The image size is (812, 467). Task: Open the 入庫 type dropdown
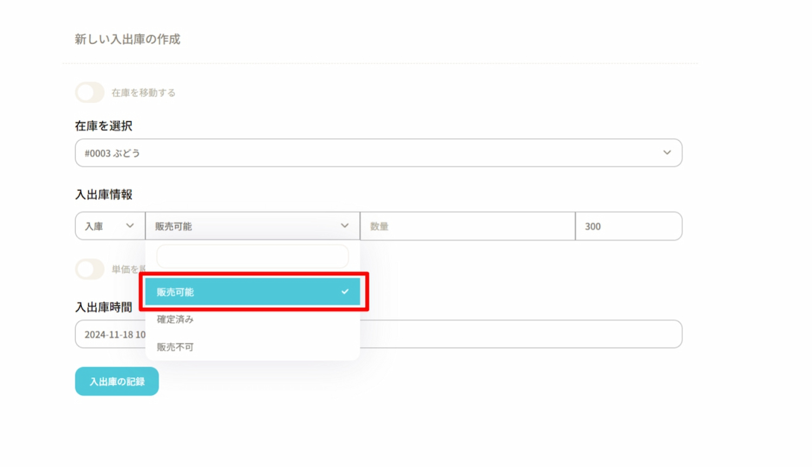click(x=109, y=226)
